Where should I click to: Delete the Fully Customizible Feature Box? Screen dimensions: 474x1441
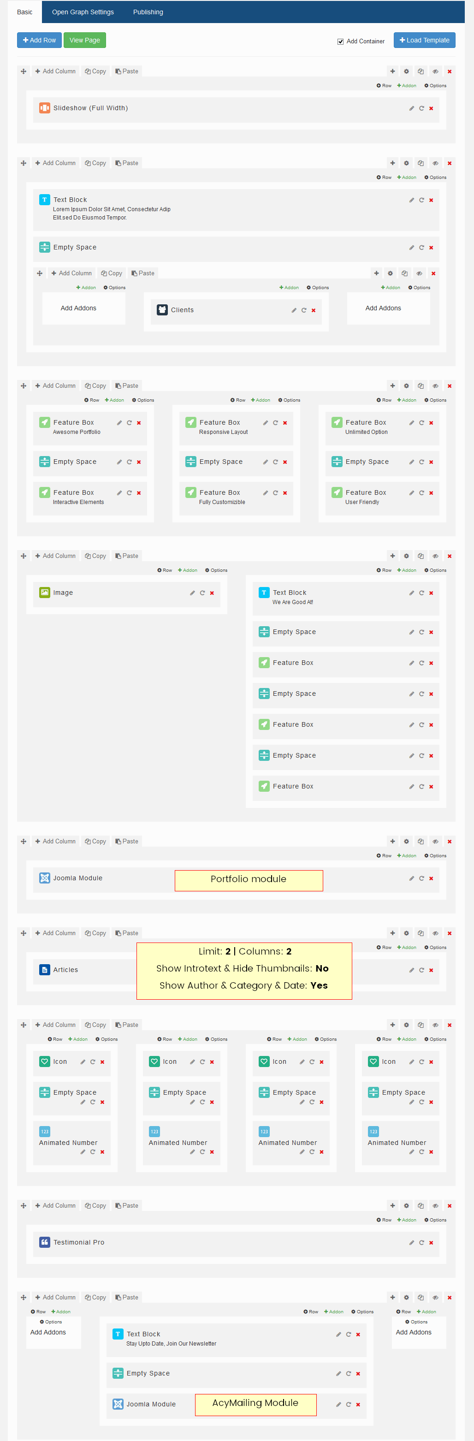(285, 493)
